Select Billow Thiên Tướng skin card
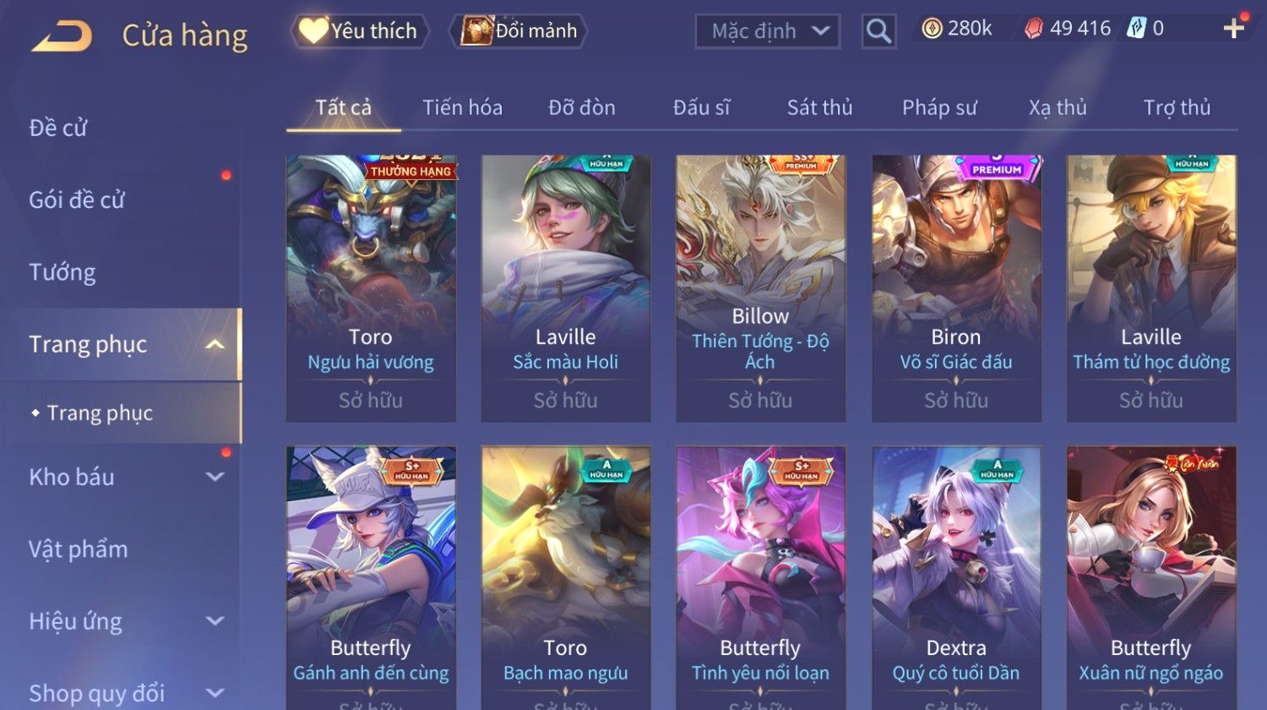The height and width of the screenshot is (710, 1267). click(760, 287)
